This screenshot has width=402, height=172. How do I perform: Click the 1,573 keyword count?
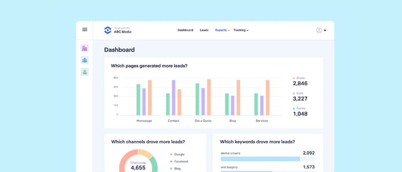point(309,167)
